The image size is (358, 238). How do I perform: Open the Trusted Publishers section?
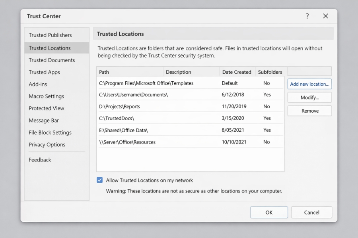coord(50,35)
